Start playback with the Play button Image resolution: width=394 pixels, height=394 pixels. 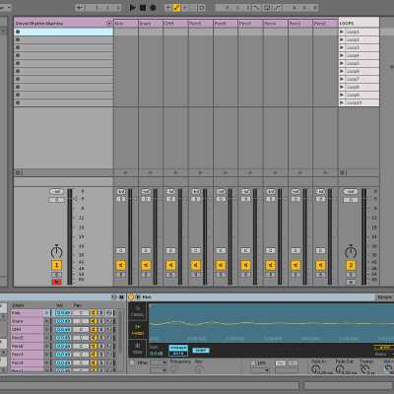click(133, 8)
